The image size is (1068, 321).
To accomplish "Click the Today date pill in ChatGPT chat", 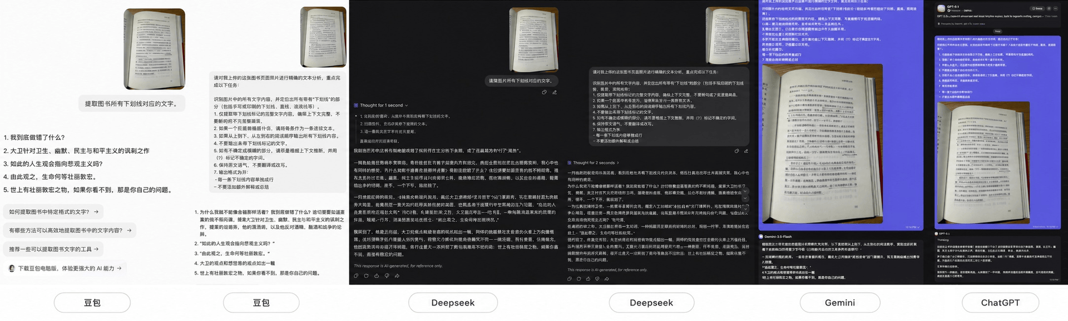I will (998, 31).
